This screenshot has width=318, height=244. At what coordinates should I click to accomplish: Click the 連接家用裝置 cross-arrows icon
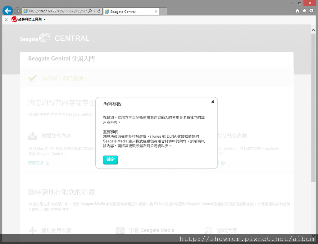[x=33, y=231]
